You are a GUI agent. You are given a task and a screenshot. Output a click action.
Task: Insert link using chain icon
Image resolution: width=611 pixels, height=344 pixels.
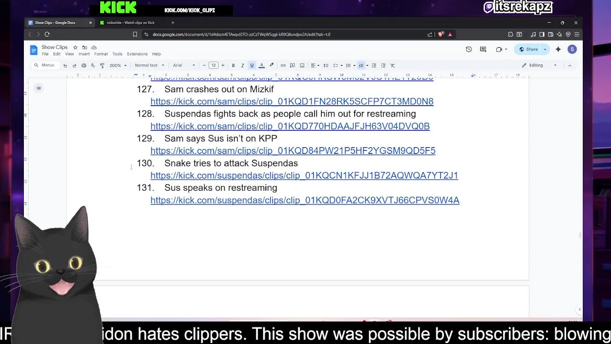tap(283, 65)
